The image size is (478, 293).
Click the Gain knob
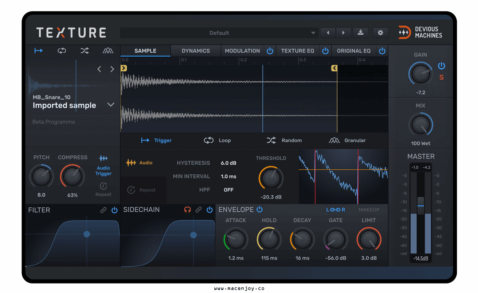pyautogui.click(x=420, y=75)
